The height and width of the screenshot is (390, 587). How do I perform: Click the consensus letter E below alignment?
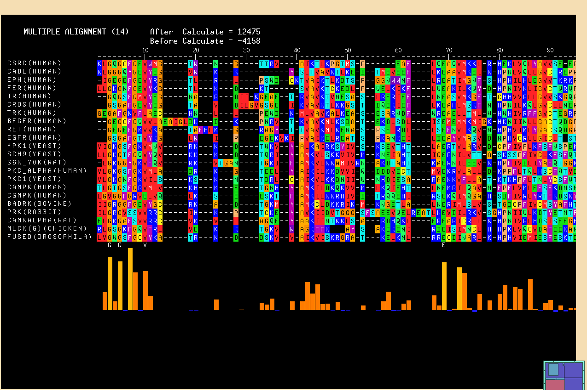click(444, 245)
